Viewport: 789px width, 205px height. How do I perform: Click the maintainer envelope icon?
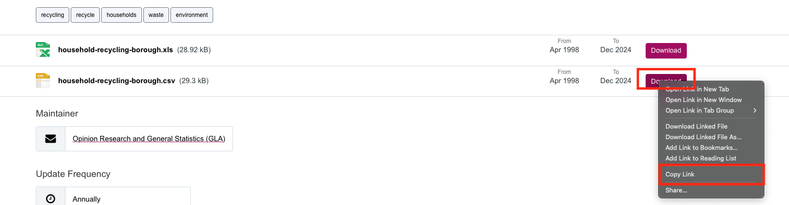coord(50,139)
